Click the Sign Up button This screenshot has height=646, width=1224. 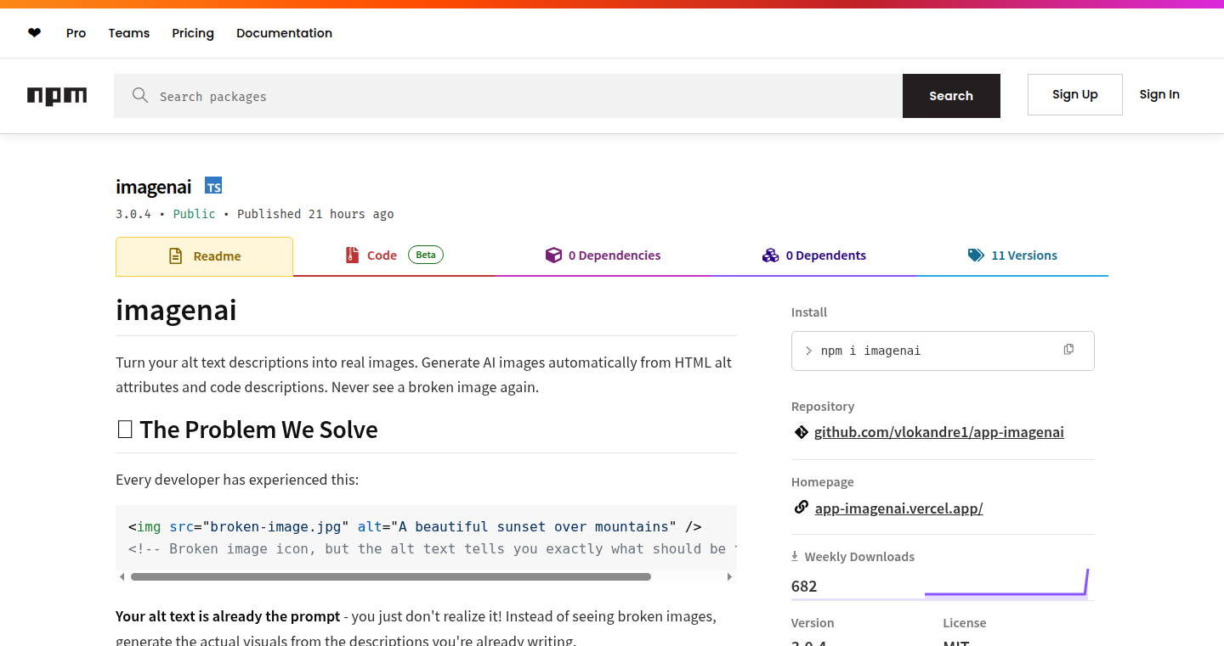pyautogui.click(x=1075, y=94)
